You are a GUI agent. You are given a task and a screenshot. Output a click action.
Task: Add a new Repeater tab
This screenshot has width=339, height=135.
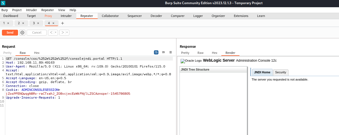pos(62,23)
